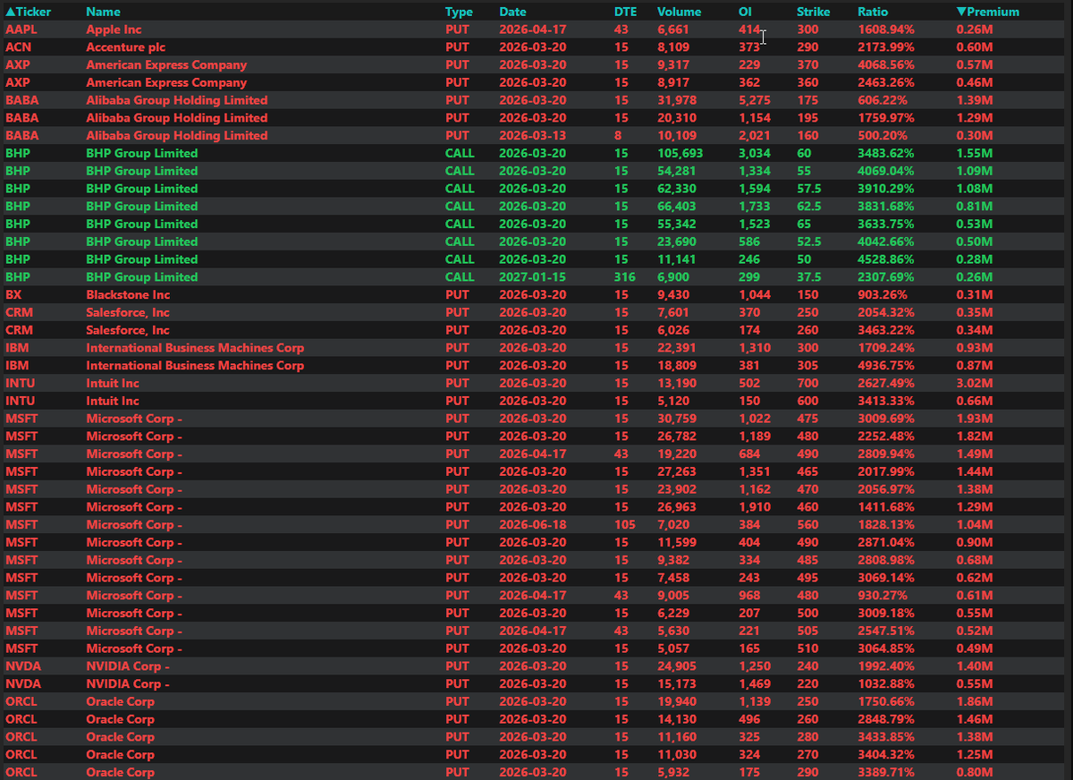Sort by the Premium column header
Viewport: 1073px width, 780px height.
[x=988, y=12]
